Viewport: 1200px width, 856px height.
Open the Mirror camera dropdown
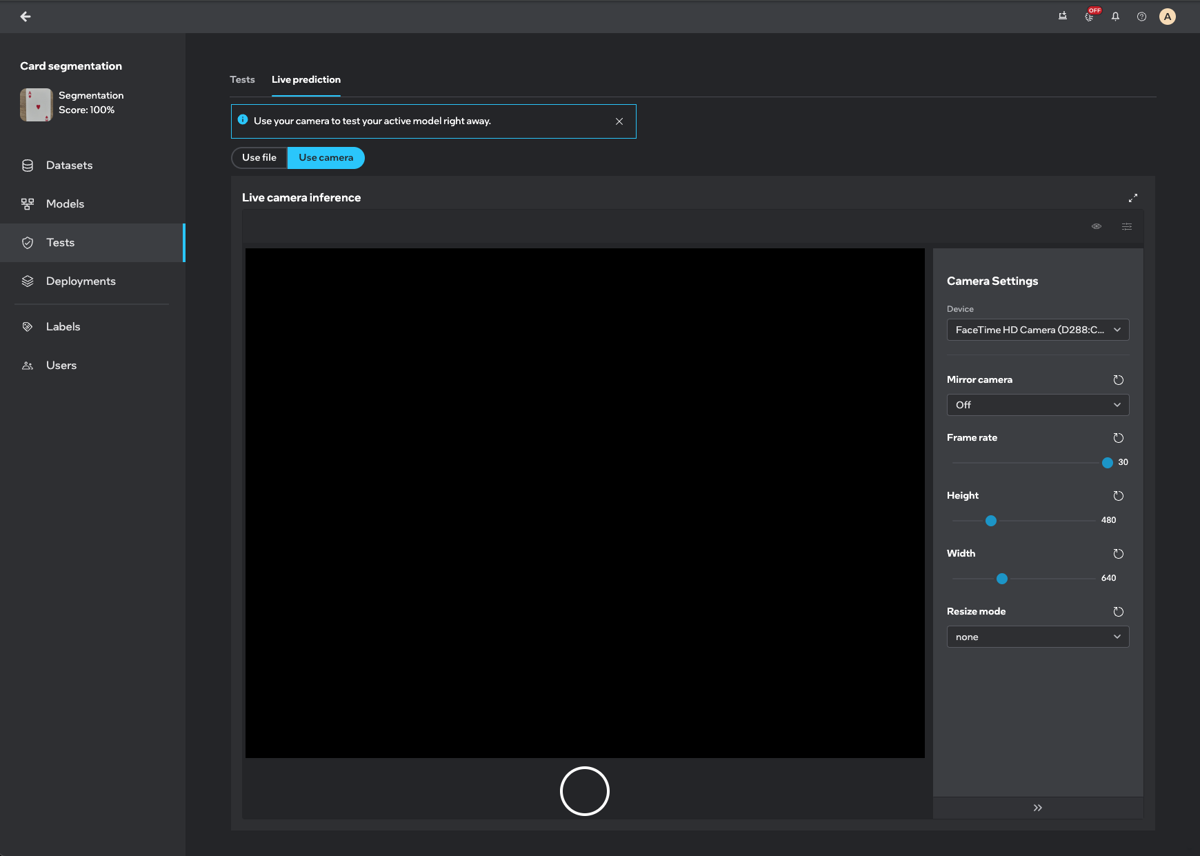point(1038,405)
